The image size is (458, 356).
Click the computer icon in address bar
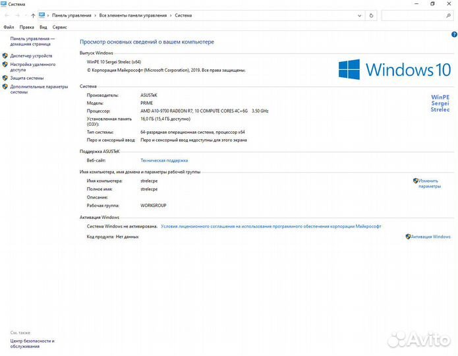[42, 15]
